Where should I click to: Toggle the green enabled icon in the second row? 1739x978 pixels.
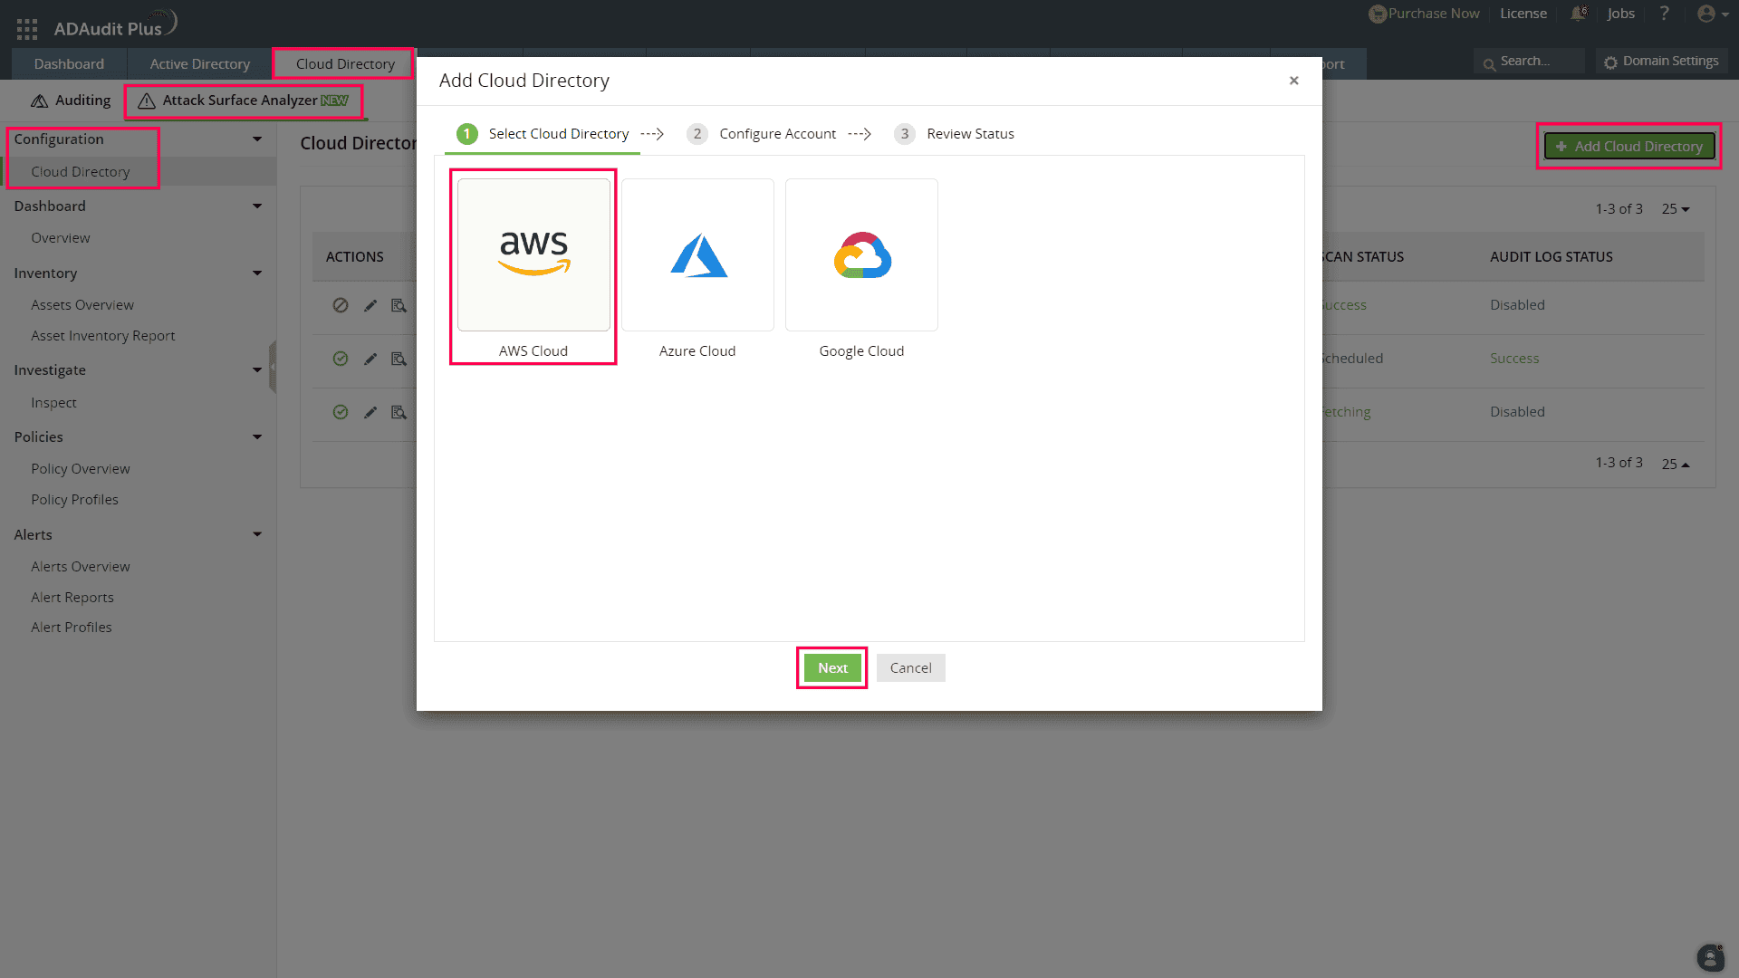(341, 359)
